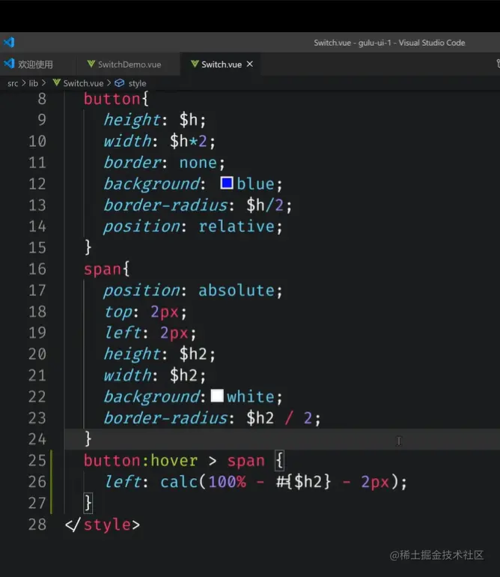This screenshot has height=577, width=500.
Task: Place cursor on 'position: absolute;' text
Action: coord(192,291)
